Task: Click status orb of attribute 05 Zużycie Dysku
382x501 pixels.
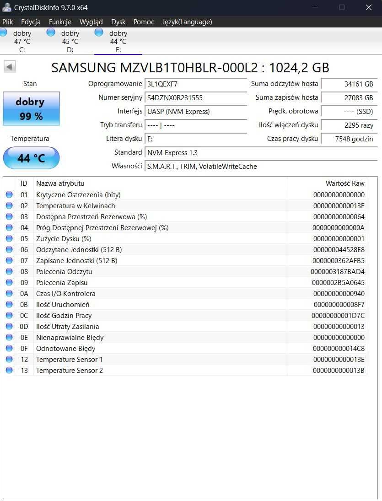Action: [9, 238]
